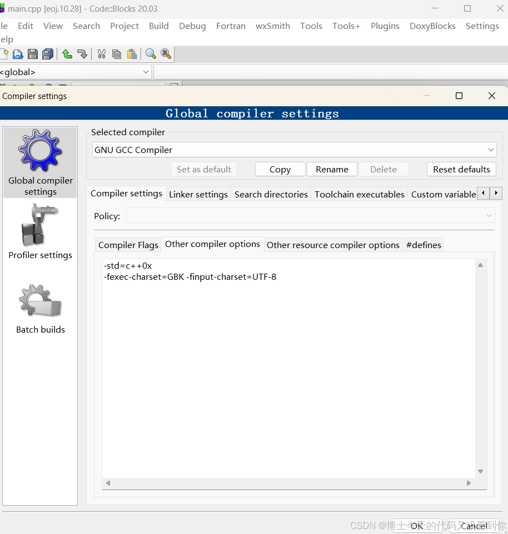508x534 pixels.
Task: Open the Policy dropdown
Action: (x=310, y=216)
